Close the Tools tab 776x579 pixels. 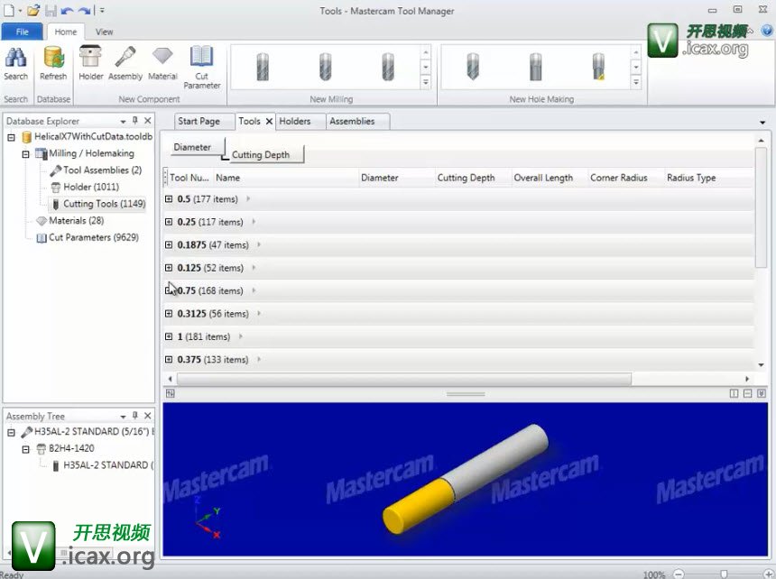tap(269, 121)
